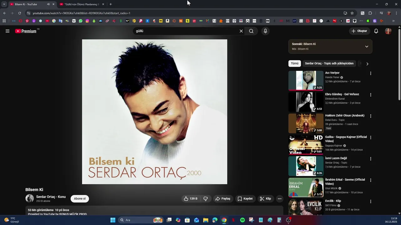401x225 pixels.
Task: Click the page vertical scrollbar
Action: pyautogui.click(x=399, y=65)
